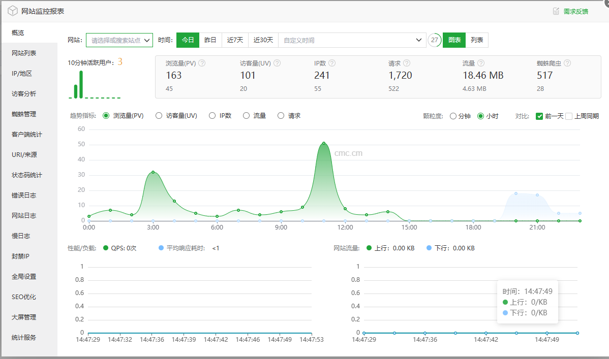Click the help icon beside 蜘蛛爬虫

click(x=567, y=63)
